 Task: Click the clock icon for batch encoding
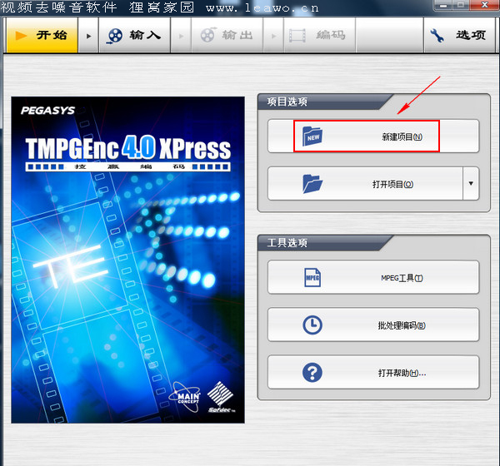click(x=312, y=325)
